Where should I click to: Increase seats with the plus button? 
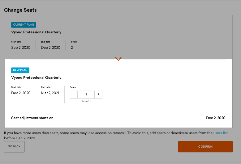98,95
